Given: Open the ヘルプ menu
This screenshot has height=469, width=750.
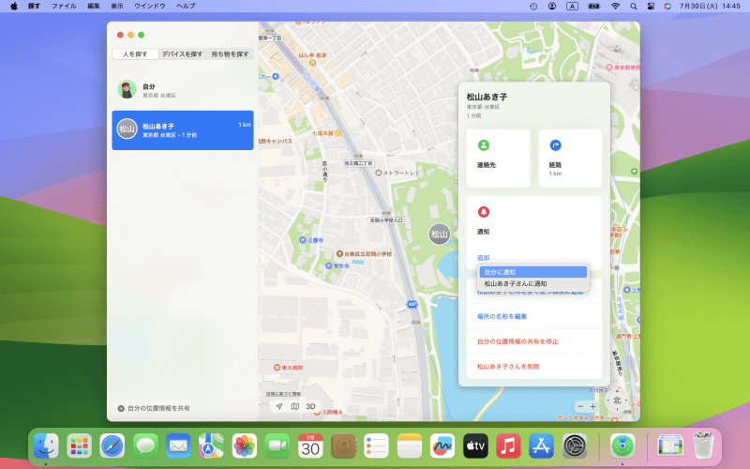Looking at the screenshot, I should click(186, 7).
